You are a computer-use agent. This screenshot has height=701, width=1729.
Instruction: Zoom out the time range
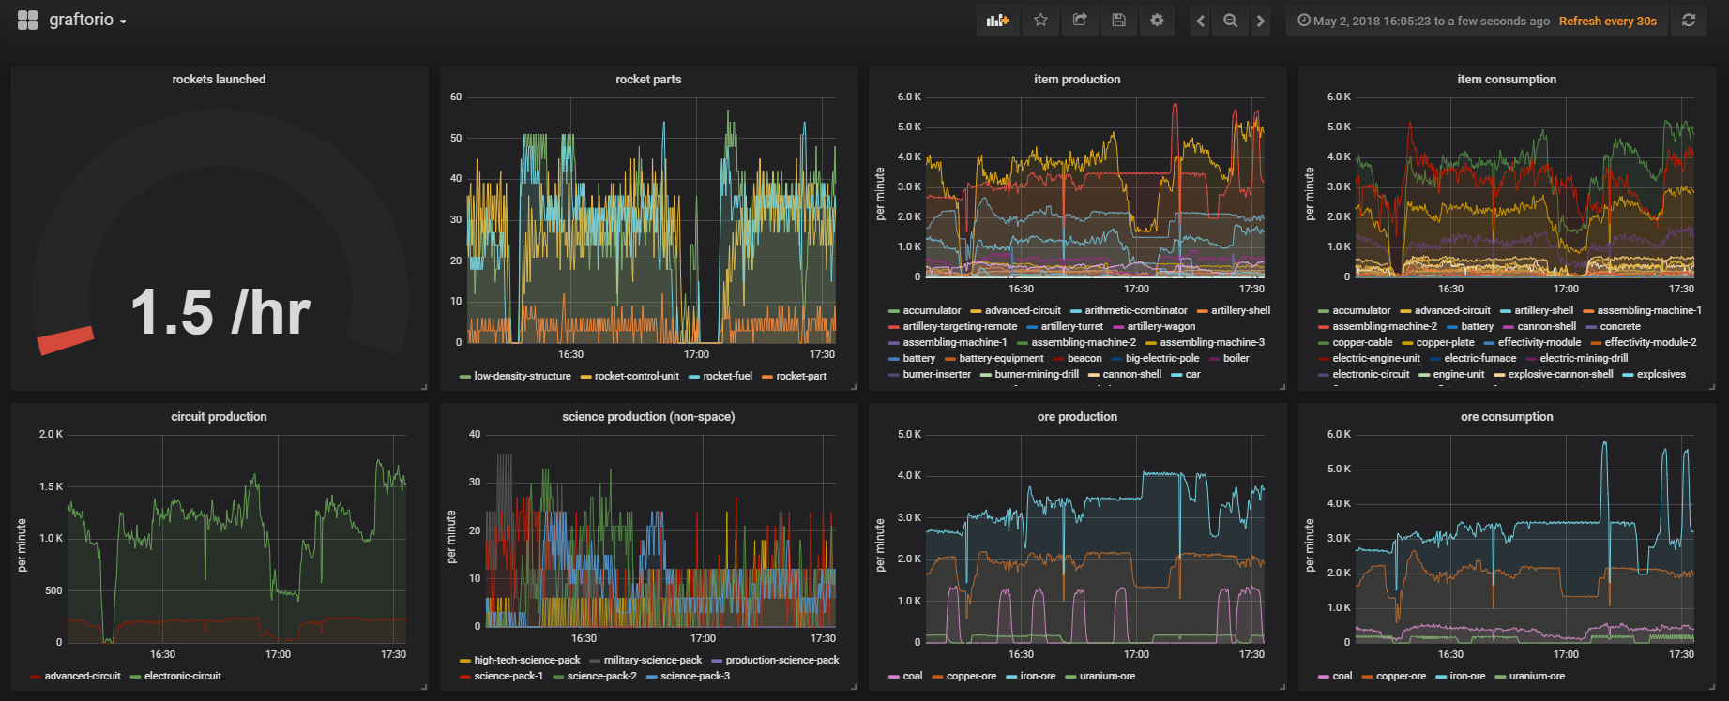point(1230,21)
